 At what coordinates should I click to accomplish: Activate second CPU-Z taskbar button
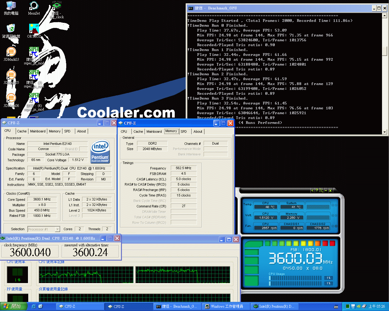click(x=129, y=306)
